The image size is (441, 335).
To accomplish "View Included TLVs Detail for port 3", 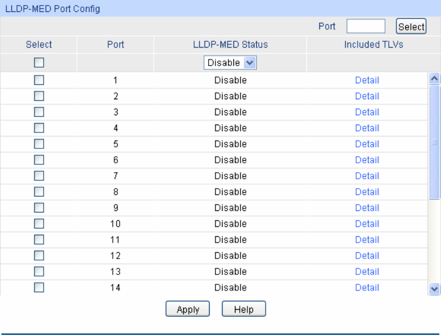I will [367, 112].
